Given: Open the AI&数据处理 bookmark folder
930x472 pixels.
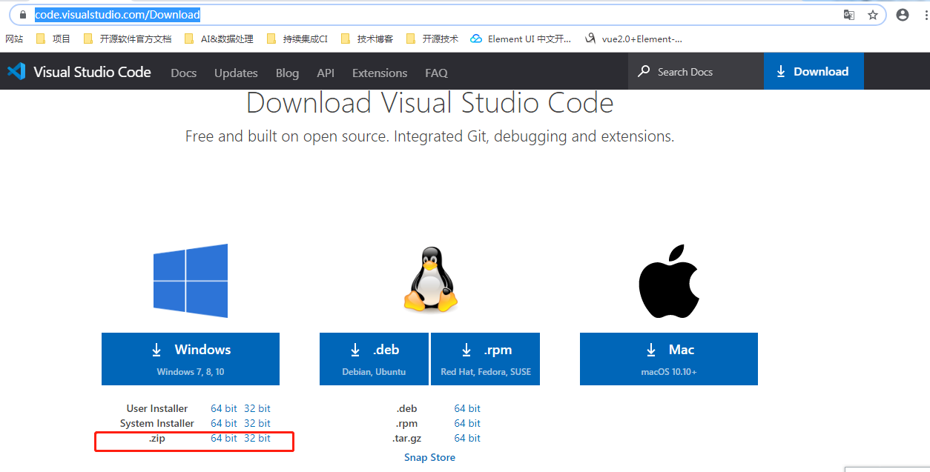Looking at the screenshot, I should click(219, 39).
